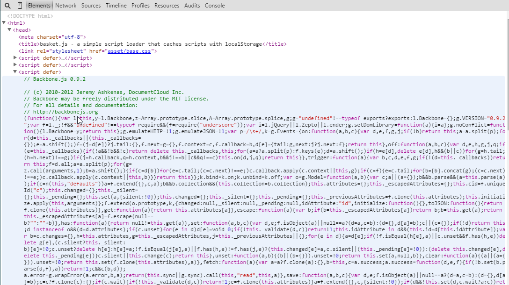This screenshot has height=285, width=509.
Task: Open the Network tab
Action: pos(65,6)
